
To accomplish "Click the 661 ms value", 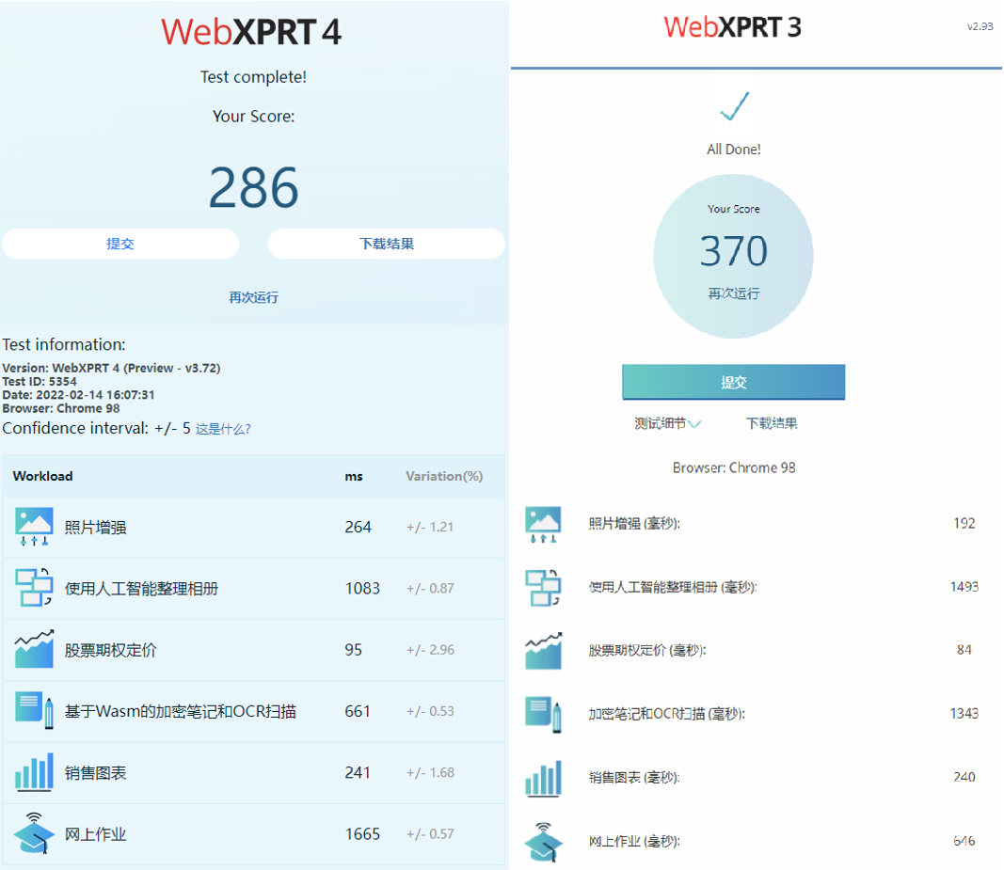I will coord(358,711).
